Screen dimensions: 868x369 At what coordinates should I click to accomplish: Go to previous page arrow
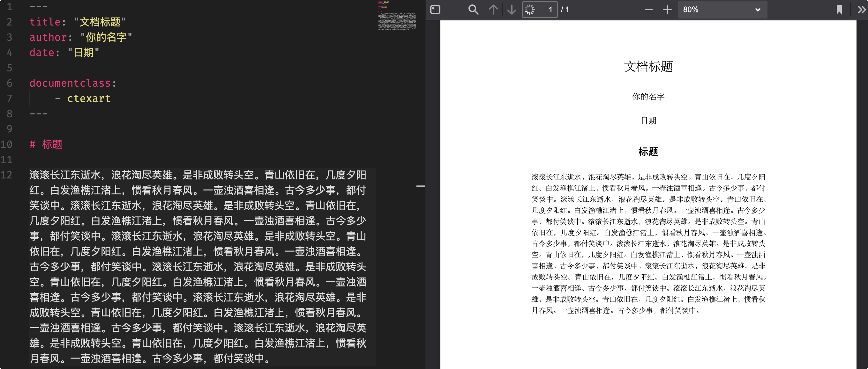pos(493,10)
